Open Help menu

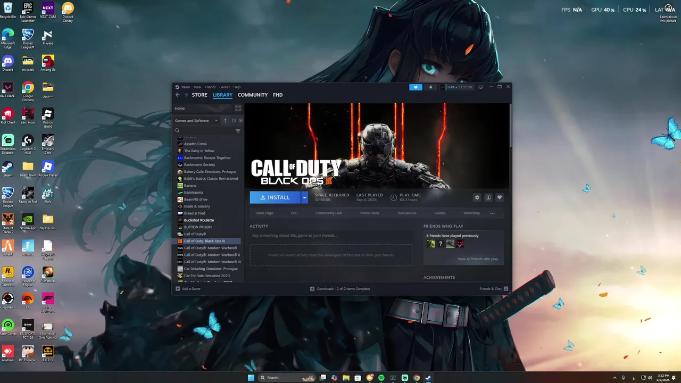pyautogui.click(x=237, y=87)
